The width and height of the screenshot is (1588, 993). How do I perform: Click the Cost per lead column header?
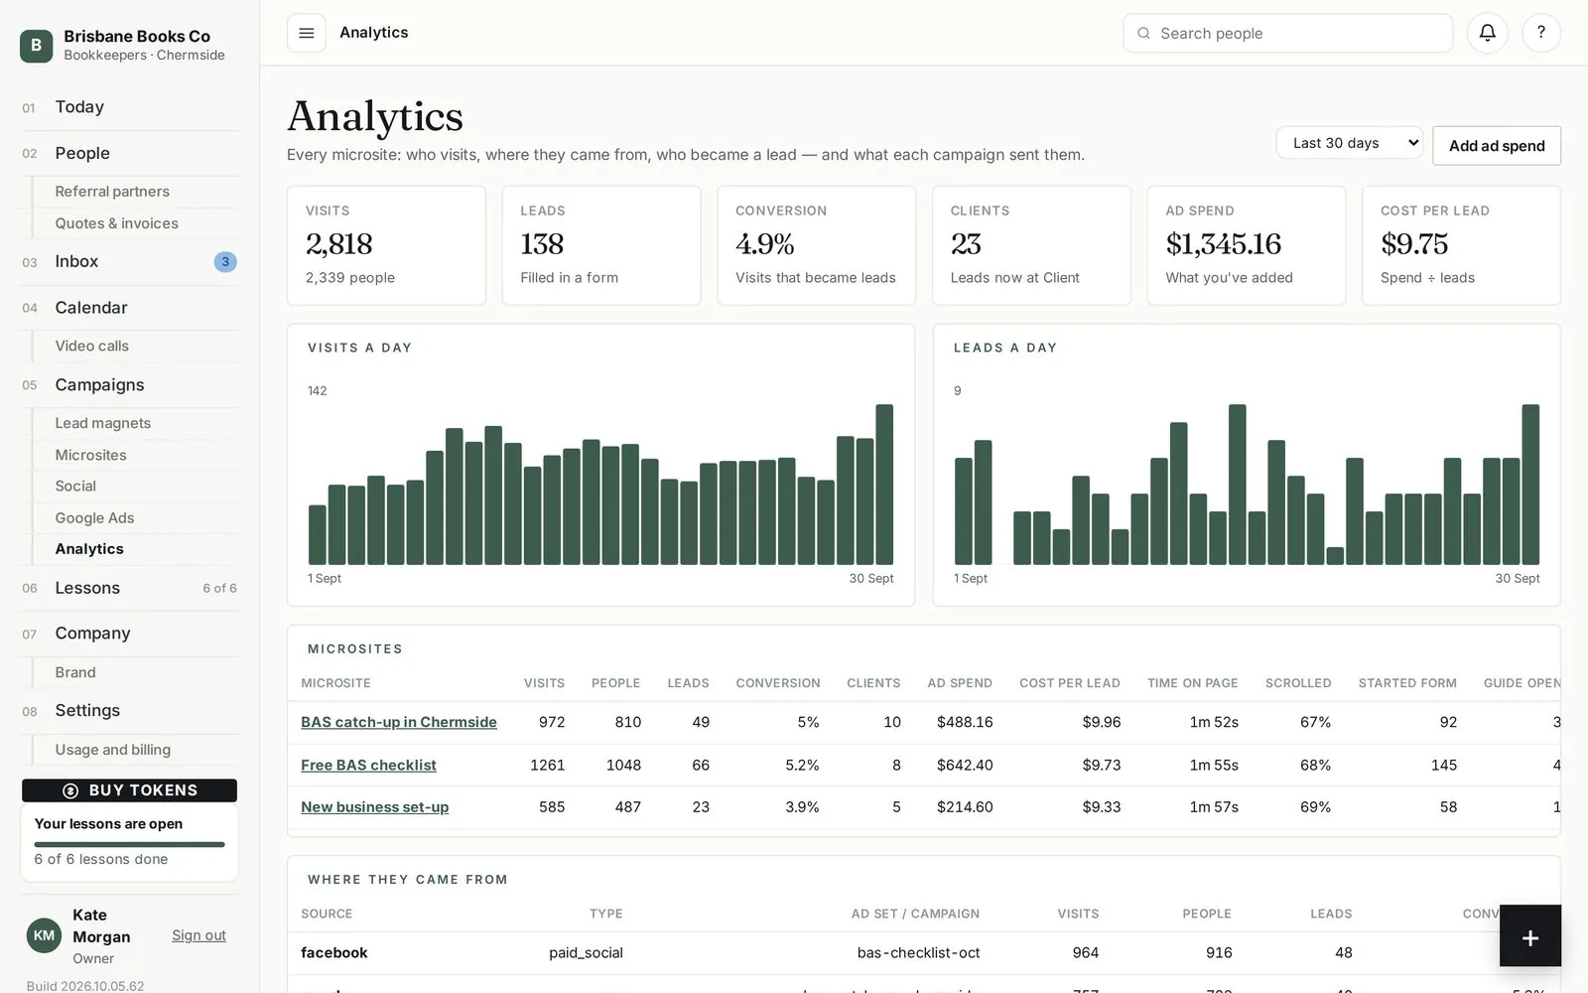tap(1069, 683)
